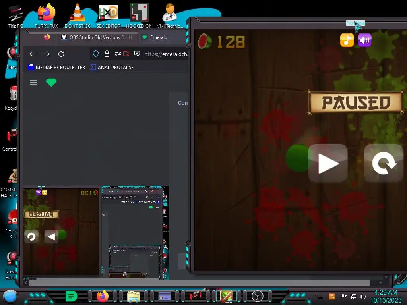
Task: Close the OBS Studio Old Versions tab
Action: pos(130,37)
